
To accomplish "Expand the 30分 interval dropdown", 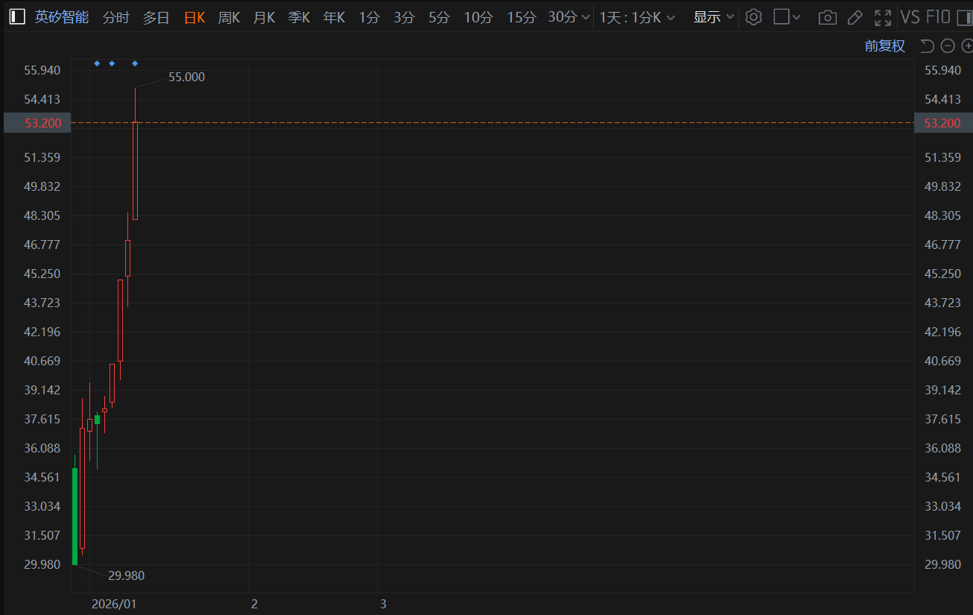I will point(569,17).
